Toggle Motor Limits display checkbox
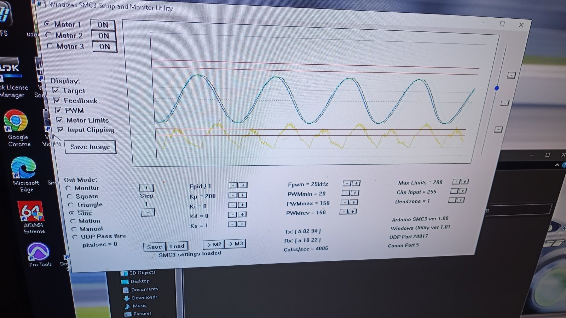Image resolution: width=566 pixels, height=318 pixels. [x=59, y=120]
